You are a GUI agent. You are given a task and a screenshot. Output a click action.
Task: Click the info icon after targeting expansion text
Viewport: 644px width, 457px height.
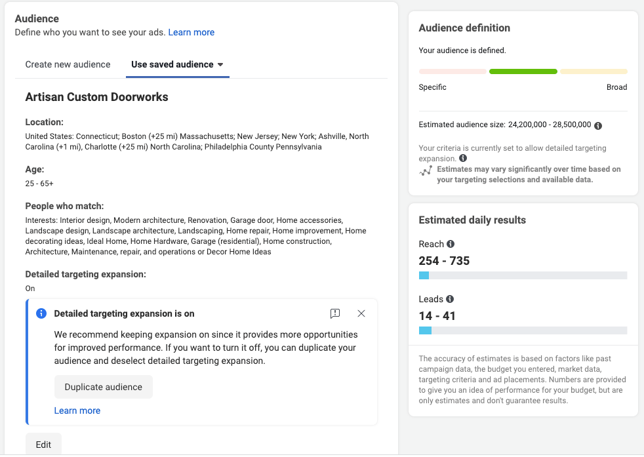464,158
